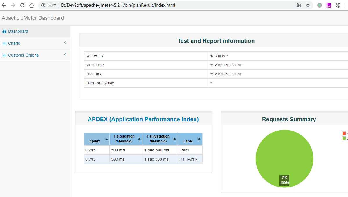Viewport: 348px width, 197px height.
Task: Click the Total row 500 ms cell
Action: [126, 150]
